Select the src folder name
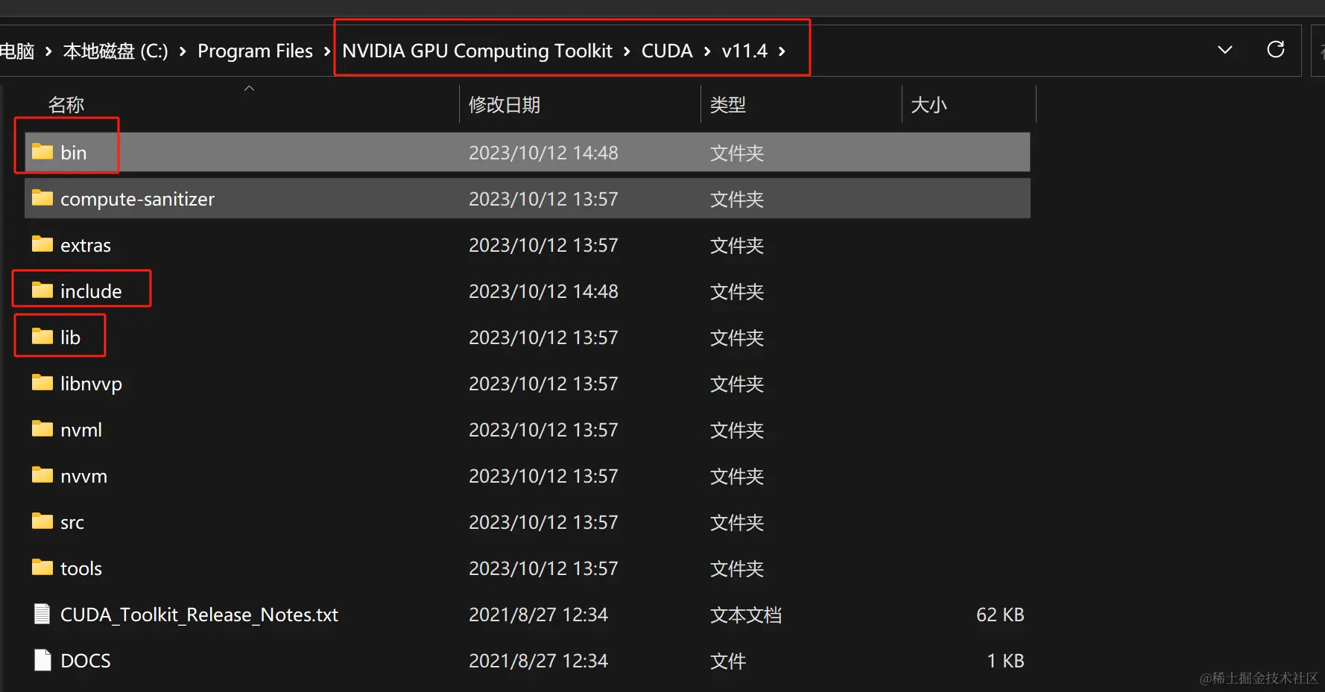Viewport: 1325px width, 692px height. (72, 522)
